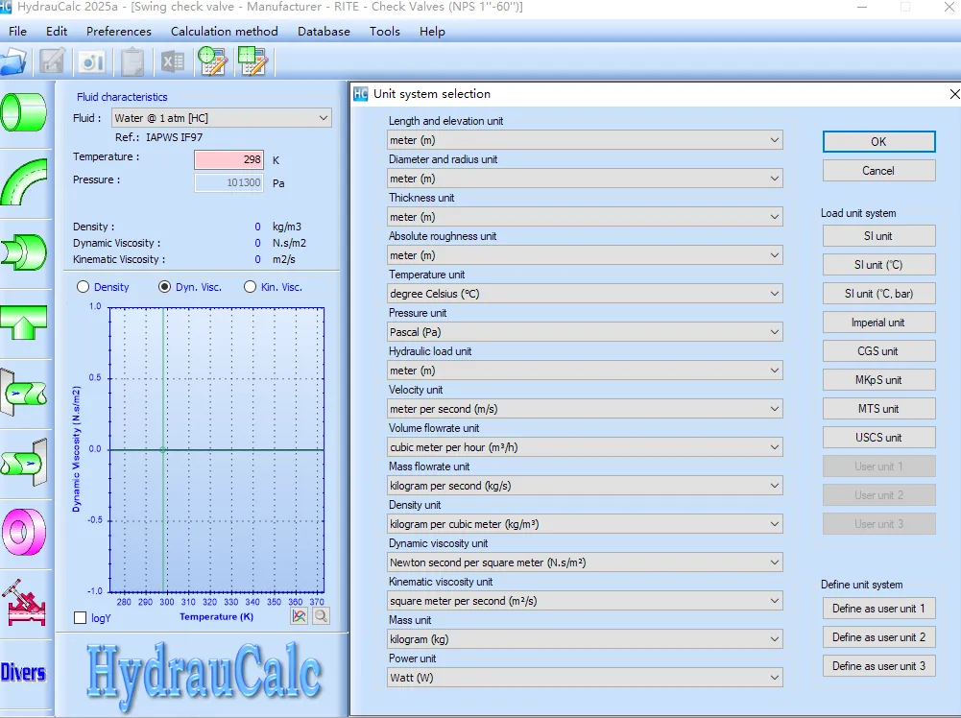
Task: Toggle the logY checkbox
Action: click(81, 617)
